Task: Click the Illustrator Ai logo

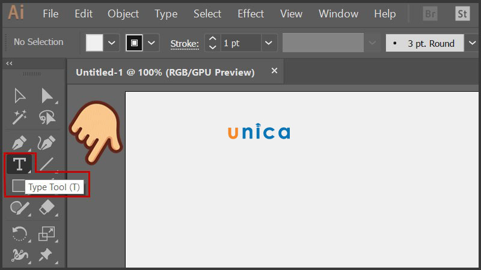Action: tap(16, 13)
